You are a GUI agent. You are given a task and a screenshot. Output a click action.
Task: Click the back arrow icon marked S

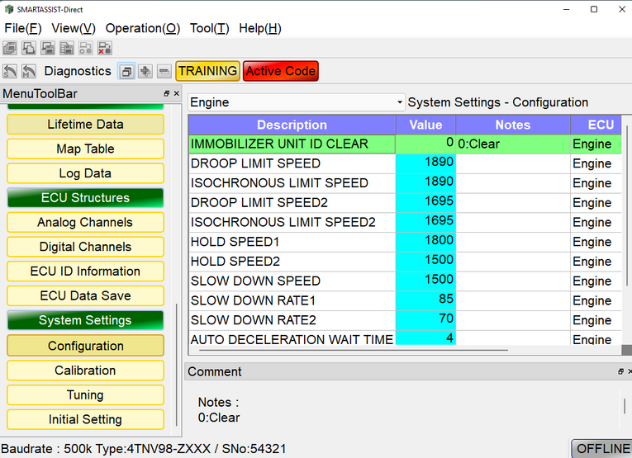coord(10,72)
